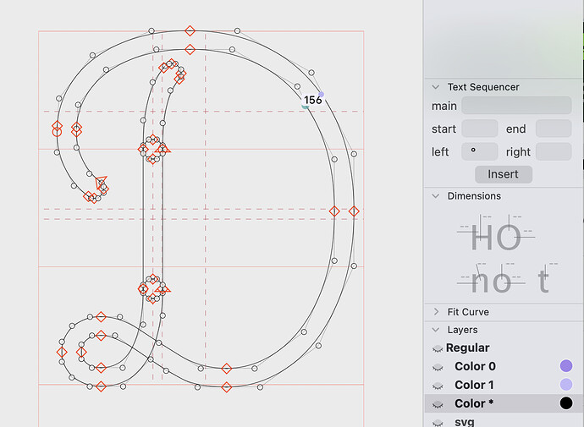Select the Regular master layer

(x=468, y=348)
